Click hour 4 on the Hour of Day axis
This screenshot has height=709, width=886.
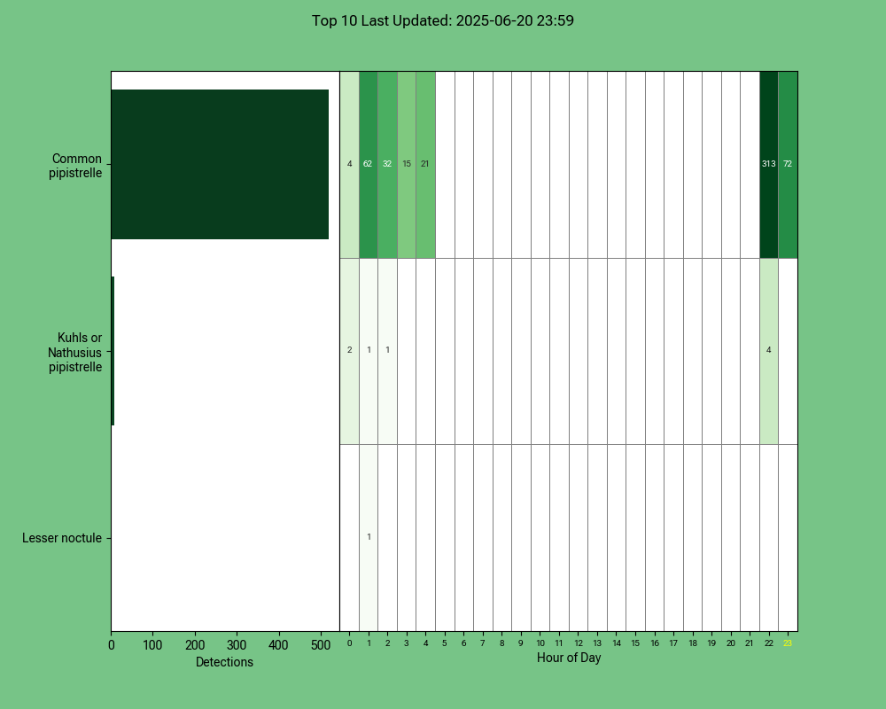coord(425,643)
